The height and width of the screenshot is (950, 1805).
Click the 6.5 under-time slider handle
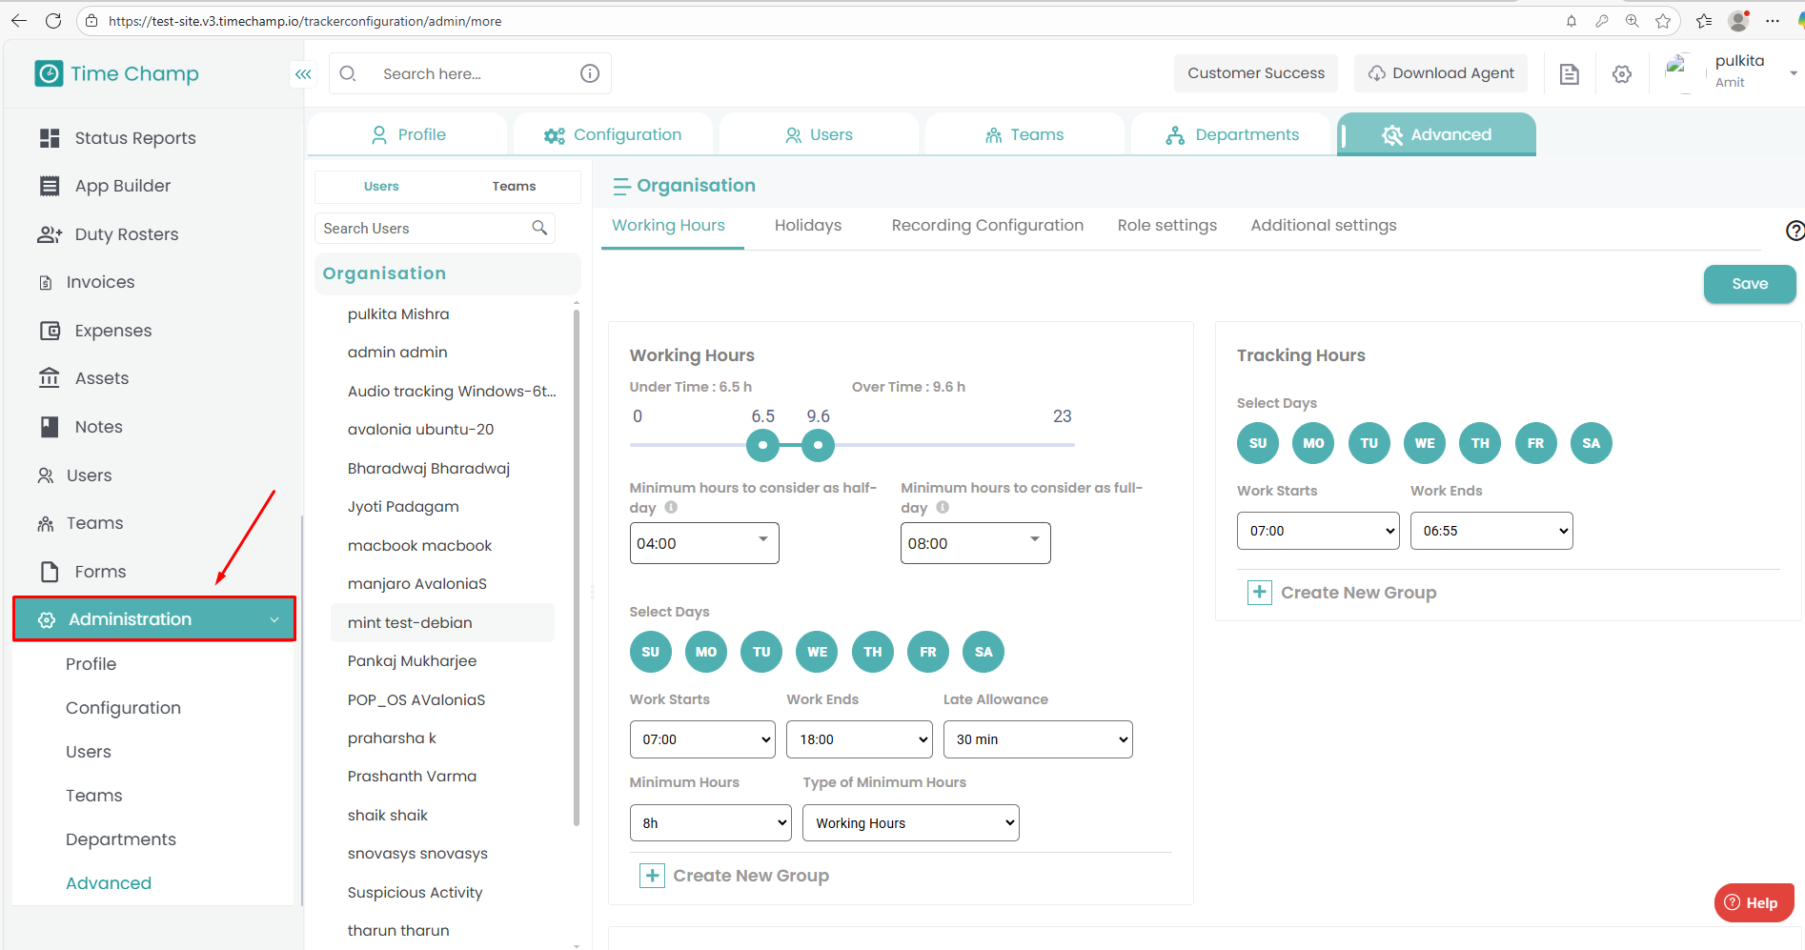point(762,445)
